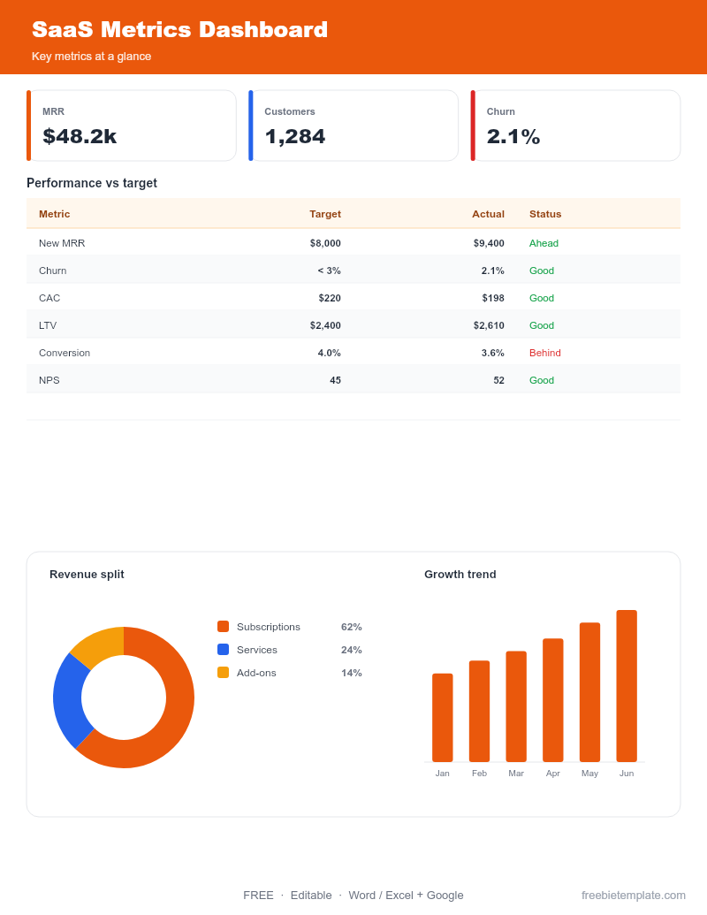The image size is (707, 915).
Task: Click the orange Subscriptions legend swatch
Action: pyautogui.click(x=223, y=627)
